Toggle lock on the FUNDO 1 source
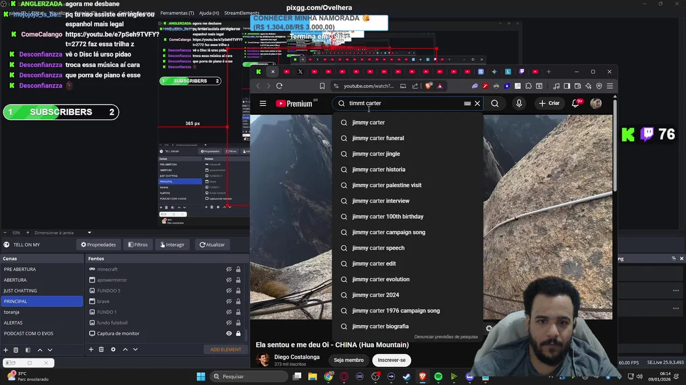The height and width of the screenshot is (385, 686). [238, 312]
